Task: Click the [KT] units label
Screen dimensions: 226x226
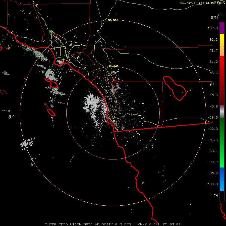Action: [214, 17]
